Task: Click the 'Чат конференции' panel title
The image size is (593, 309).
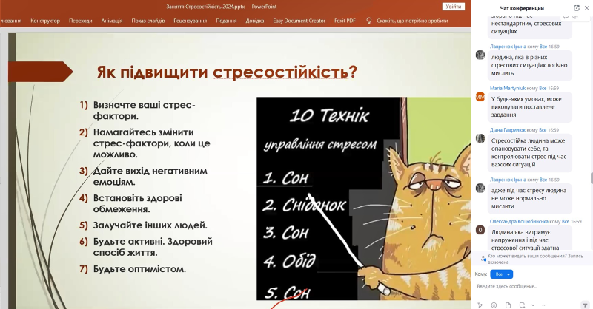Action: pyautogui.click(x=522, y=8)
